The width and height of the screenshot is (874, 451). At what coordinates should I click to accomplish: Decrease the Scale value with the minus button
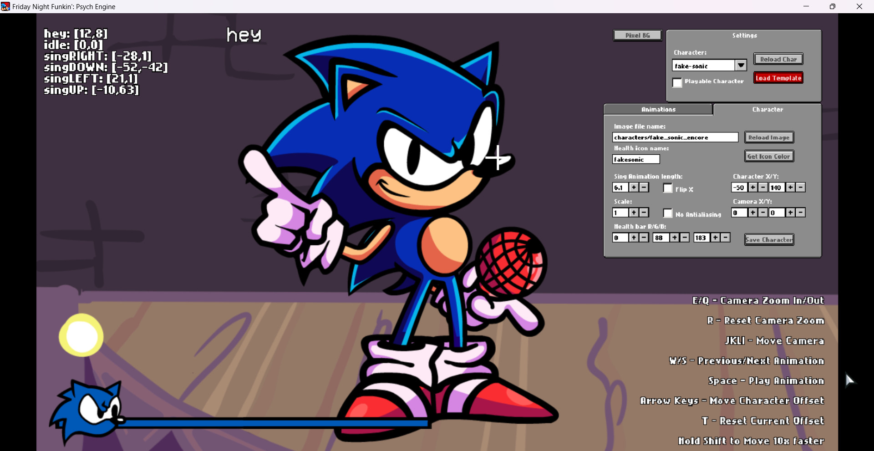point(643,212)
